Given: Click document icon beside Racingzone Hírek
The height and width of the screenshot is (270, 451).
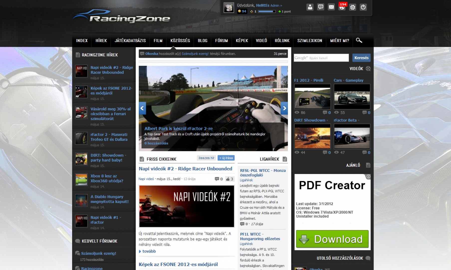Looking at the screenshot, I should pos(78,55).
